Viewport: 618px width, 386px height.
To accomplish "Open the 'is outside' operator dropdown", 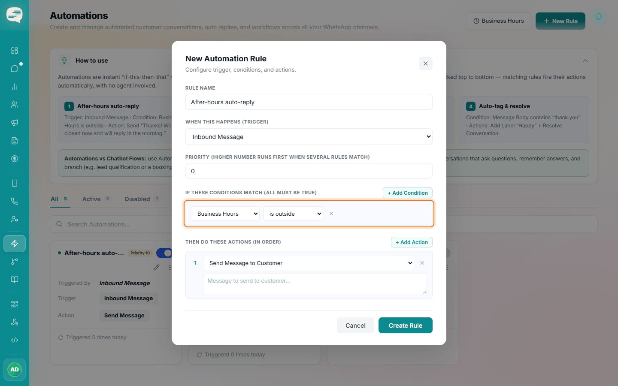I will [x=293, y=214].
